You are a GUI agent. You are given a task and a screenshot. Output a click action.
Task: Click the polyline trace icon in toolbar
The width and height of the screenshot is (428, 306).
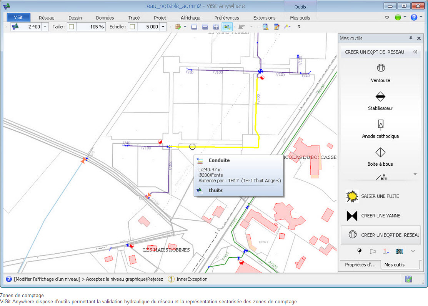[x=287, y=27]
